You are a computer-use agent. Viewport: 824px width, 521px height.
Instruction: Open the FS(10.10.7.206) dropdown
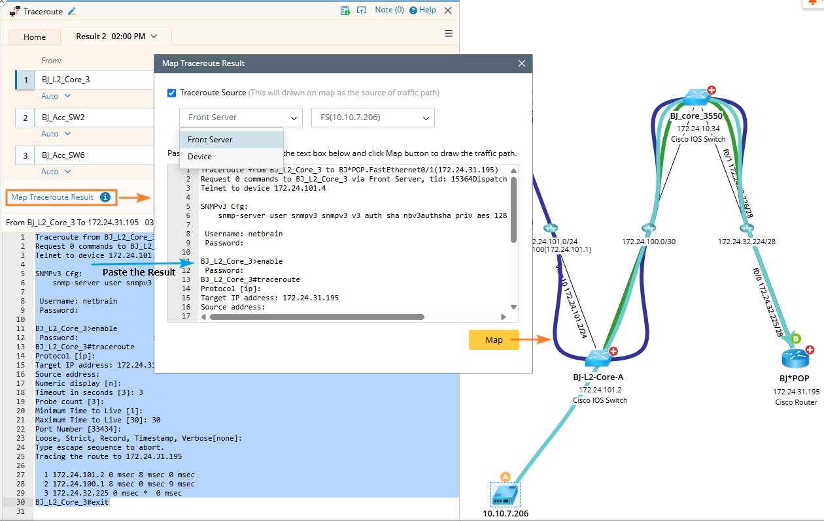coord(373,118)
